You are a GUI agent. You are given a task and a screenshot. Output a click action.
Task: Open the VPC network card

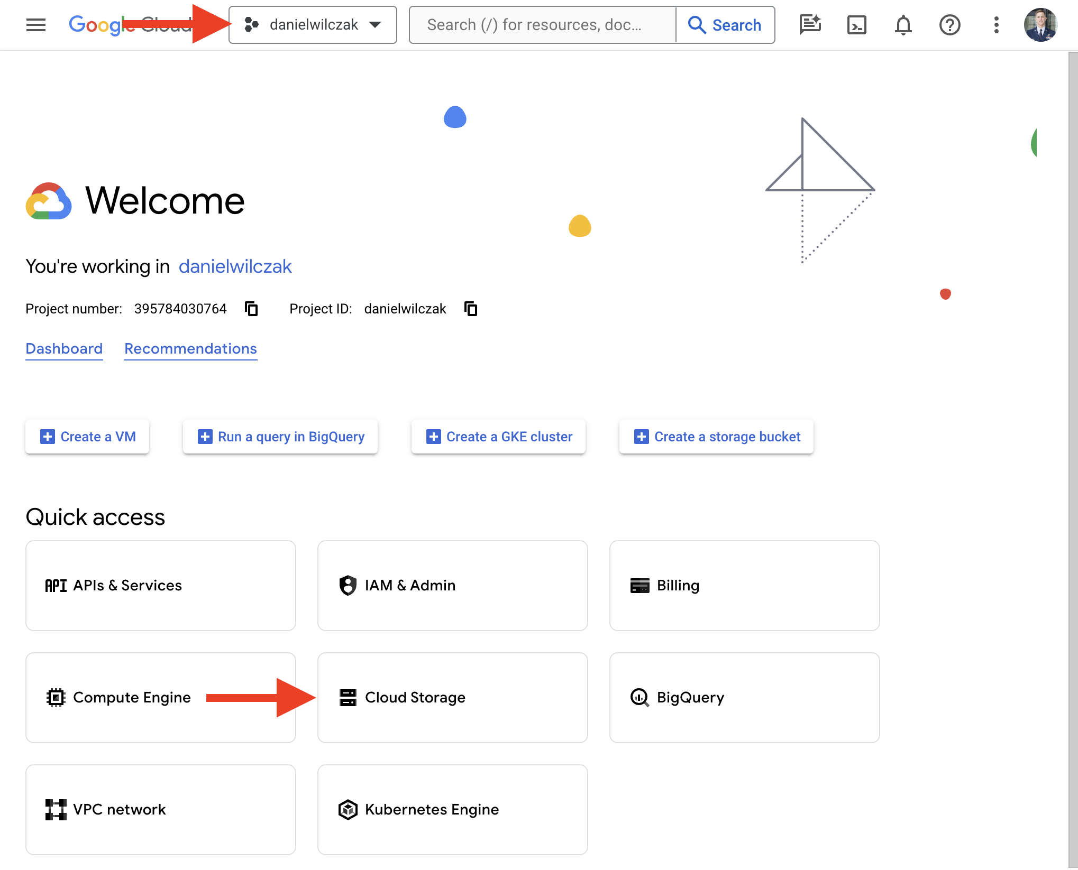coord(161,810)
